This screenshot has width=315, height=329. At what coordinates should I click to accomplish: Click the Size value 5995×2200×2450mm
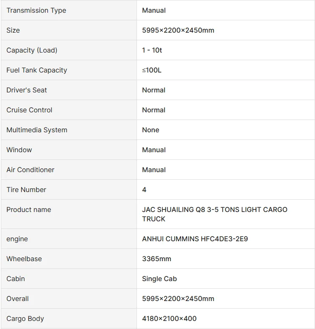pyautogui.click(x=178, y=30)
